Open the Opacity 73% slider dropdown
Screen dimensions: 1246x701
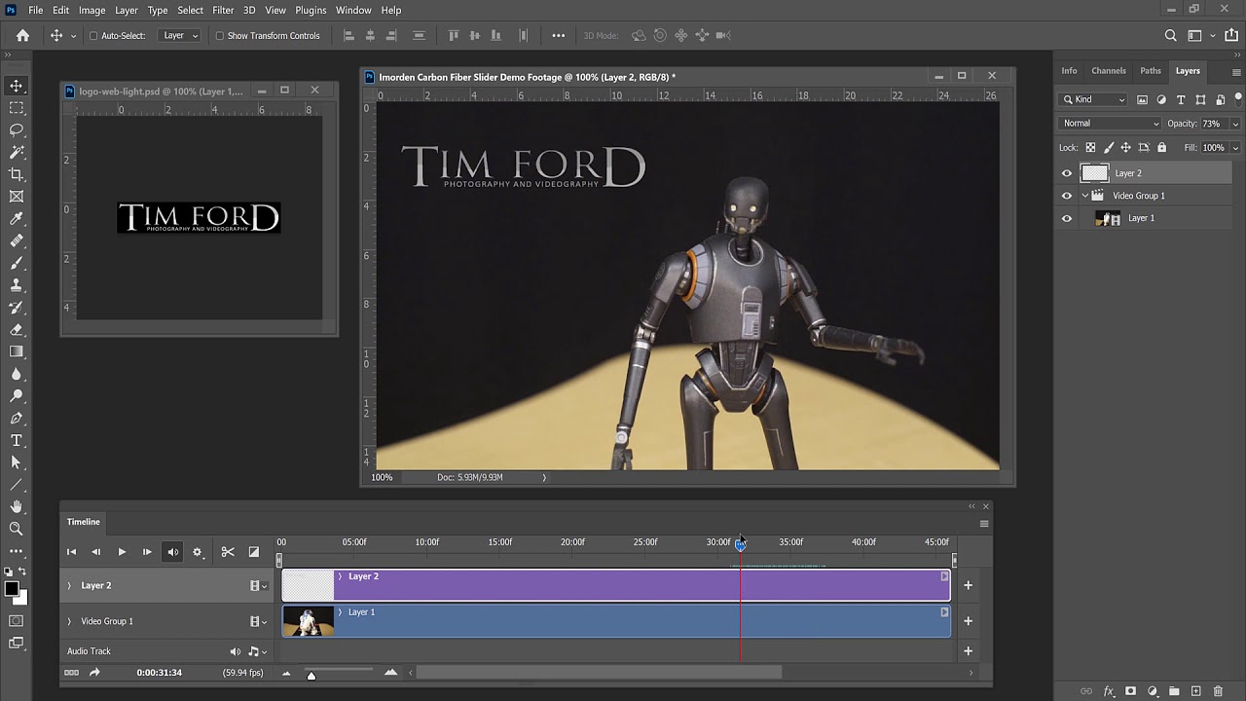coord(1236,124)
